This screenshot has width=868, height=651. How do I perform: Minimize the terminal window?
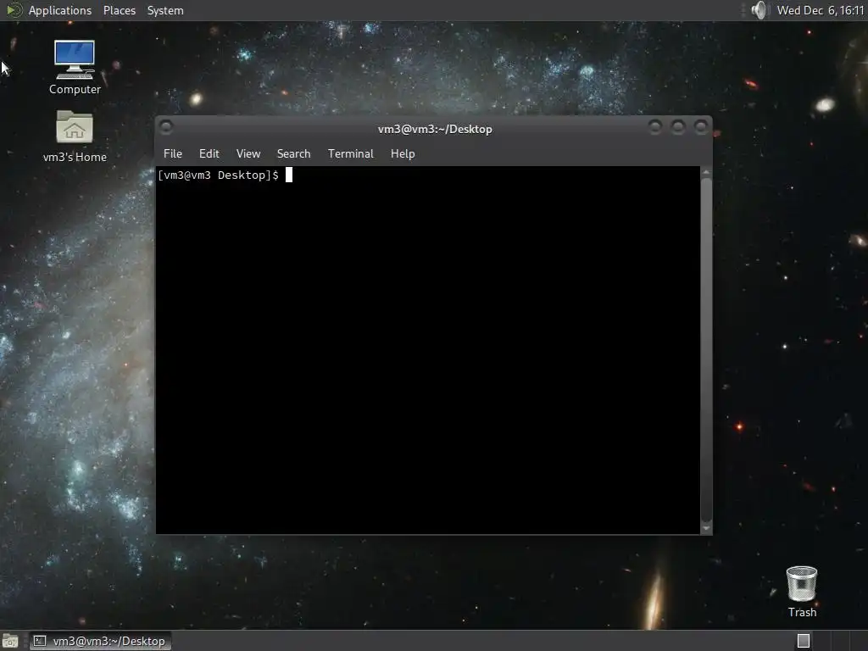(x=655, y=127)
